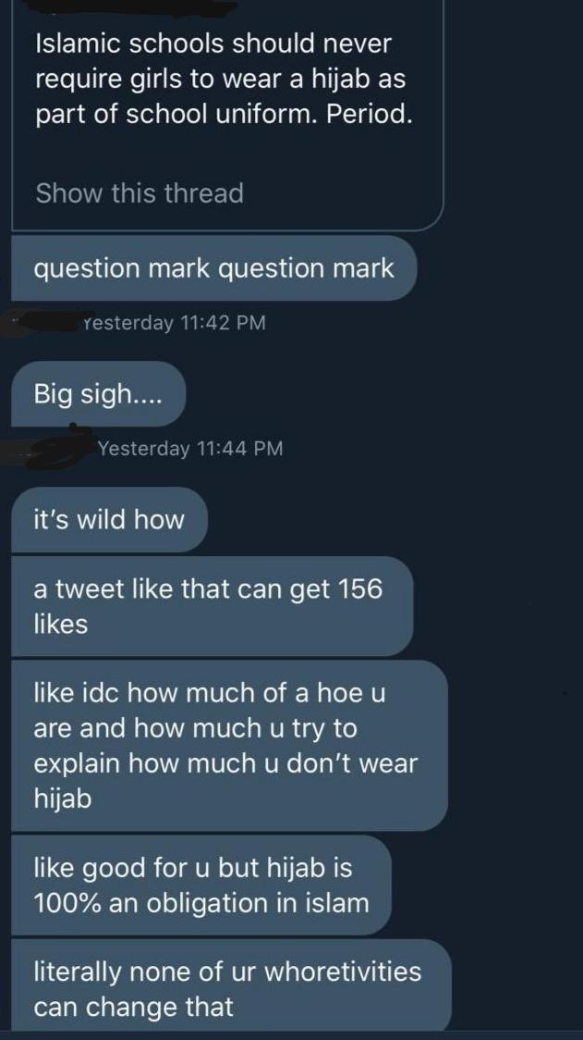Viewport: 583px width, 1040px height.
Task: Select the last message starting 'literally none of'
Action: click(231, 985)
